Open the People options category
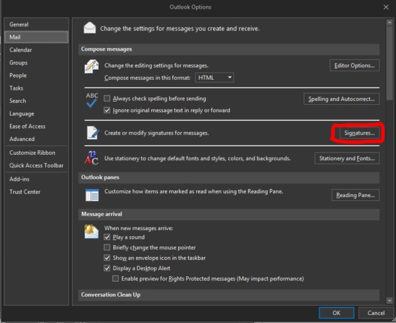The height and width of the screenshot is (323, 396). click(x=36, y=75)
